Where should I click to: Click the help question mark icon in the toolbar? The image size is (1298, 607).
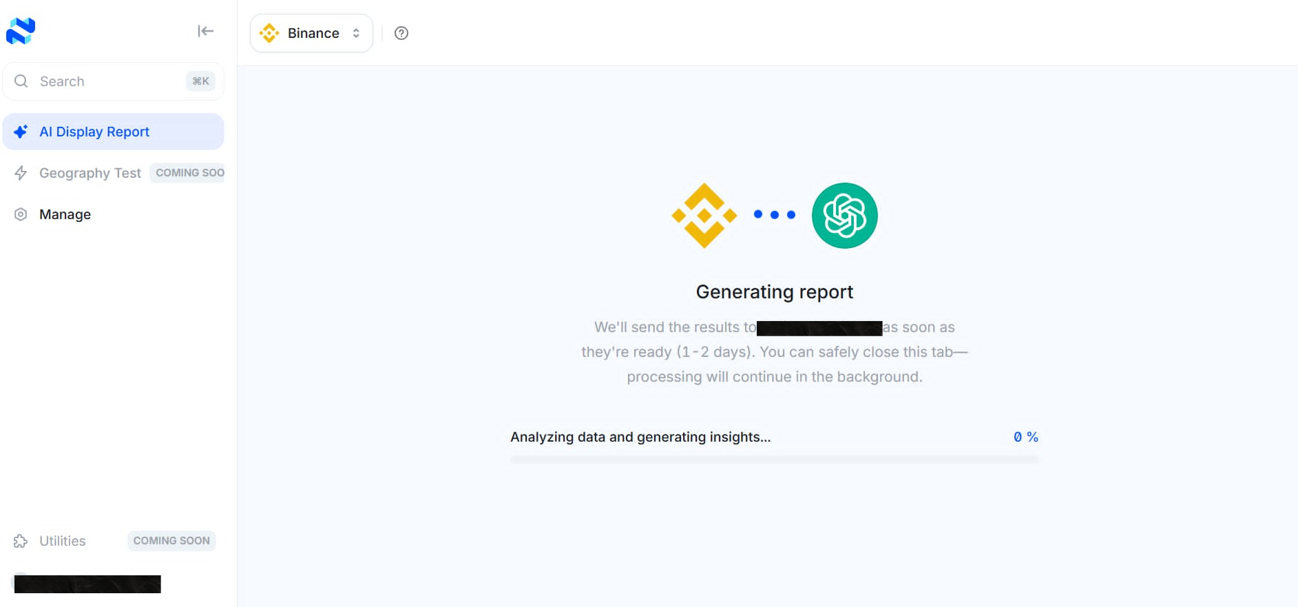tap(401, 32)
